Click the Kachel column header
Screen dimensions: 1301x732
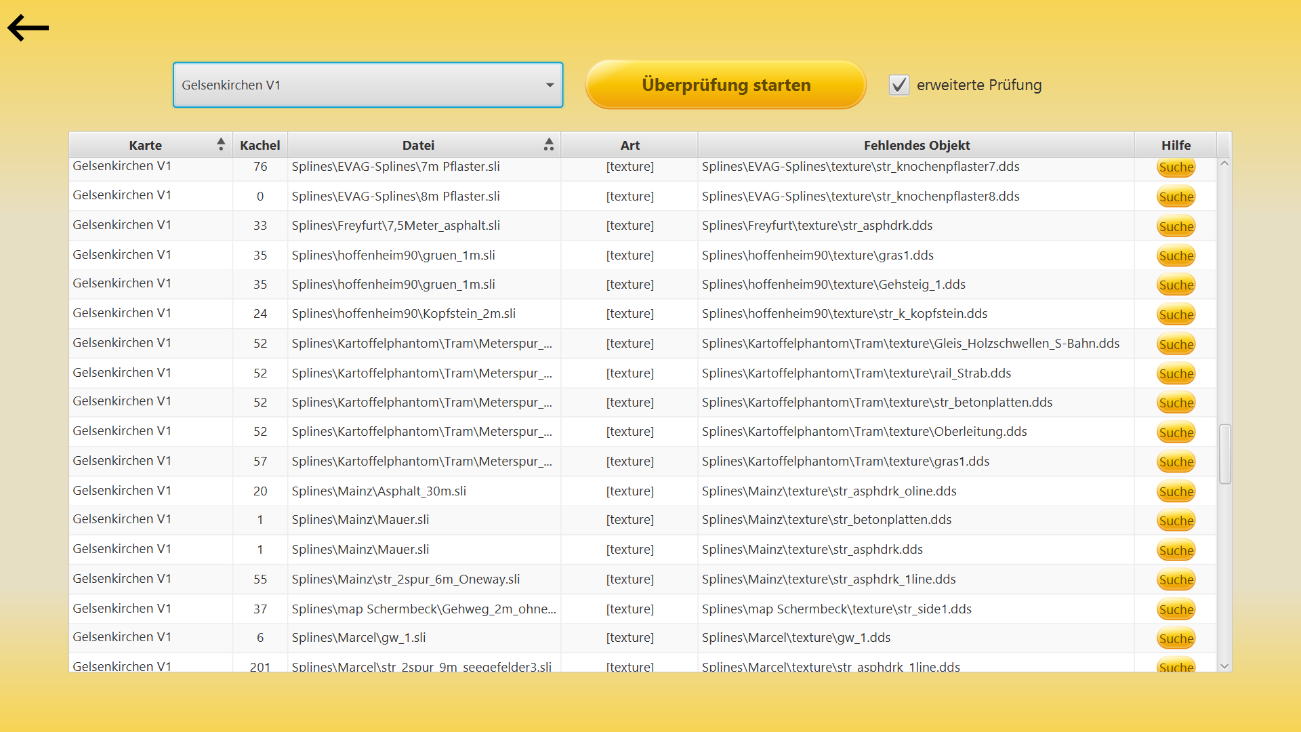pyautogui.click(x=260, y=145)
